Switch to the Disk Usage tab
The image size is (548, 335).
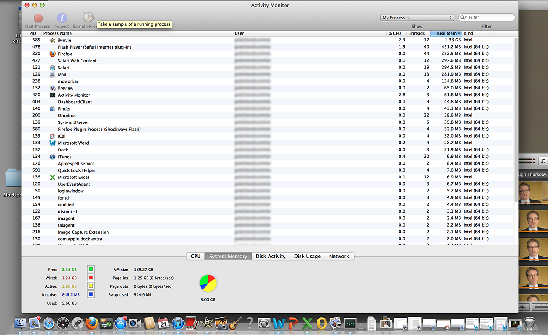[x=307, y=256]
